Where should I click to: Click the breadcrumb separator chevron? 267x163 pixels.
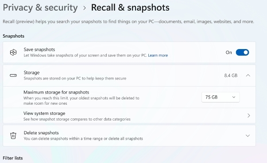click(85, 8)
